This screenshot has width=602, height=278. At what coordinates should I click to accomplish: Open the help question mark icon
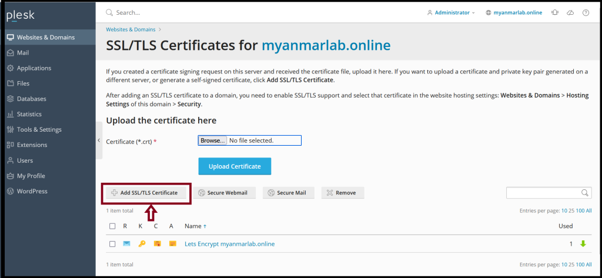[586, 13]
